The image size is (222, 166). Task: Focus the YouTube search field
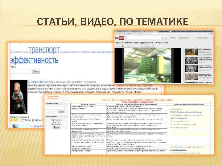point(145,38)
